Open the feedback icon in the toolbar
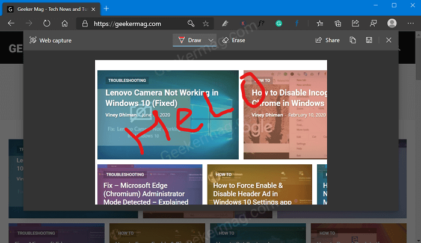Screen dimensions: 421x243 click(x=373, y=23)
